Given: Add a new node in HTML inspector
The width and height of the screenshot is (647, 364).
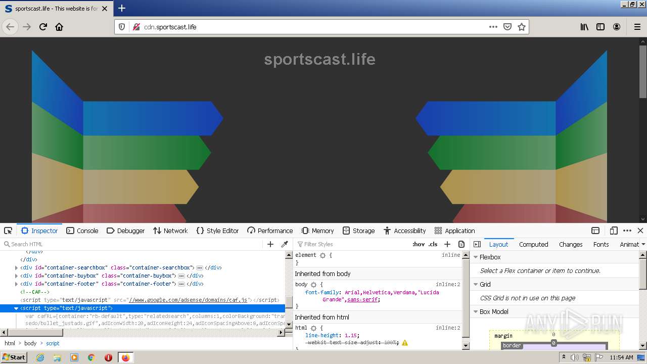Looking at the screenshot, I should click(x=270, y=244).
